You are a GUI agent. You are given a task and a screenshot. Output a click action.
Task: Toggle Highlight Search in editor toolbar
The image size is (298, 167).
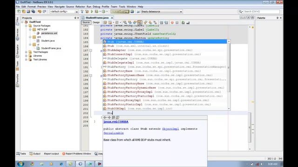pos(140,23)
